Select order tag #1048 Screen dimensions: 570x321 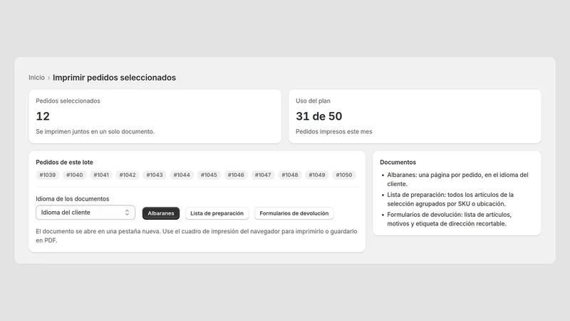290,175
